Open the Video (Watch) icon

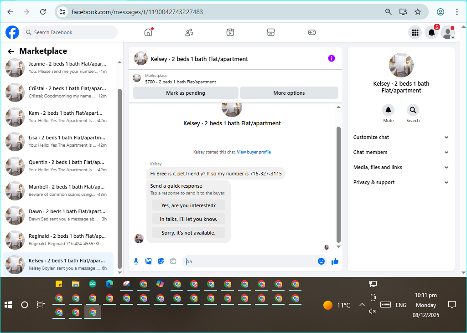(x=230, y=32)
